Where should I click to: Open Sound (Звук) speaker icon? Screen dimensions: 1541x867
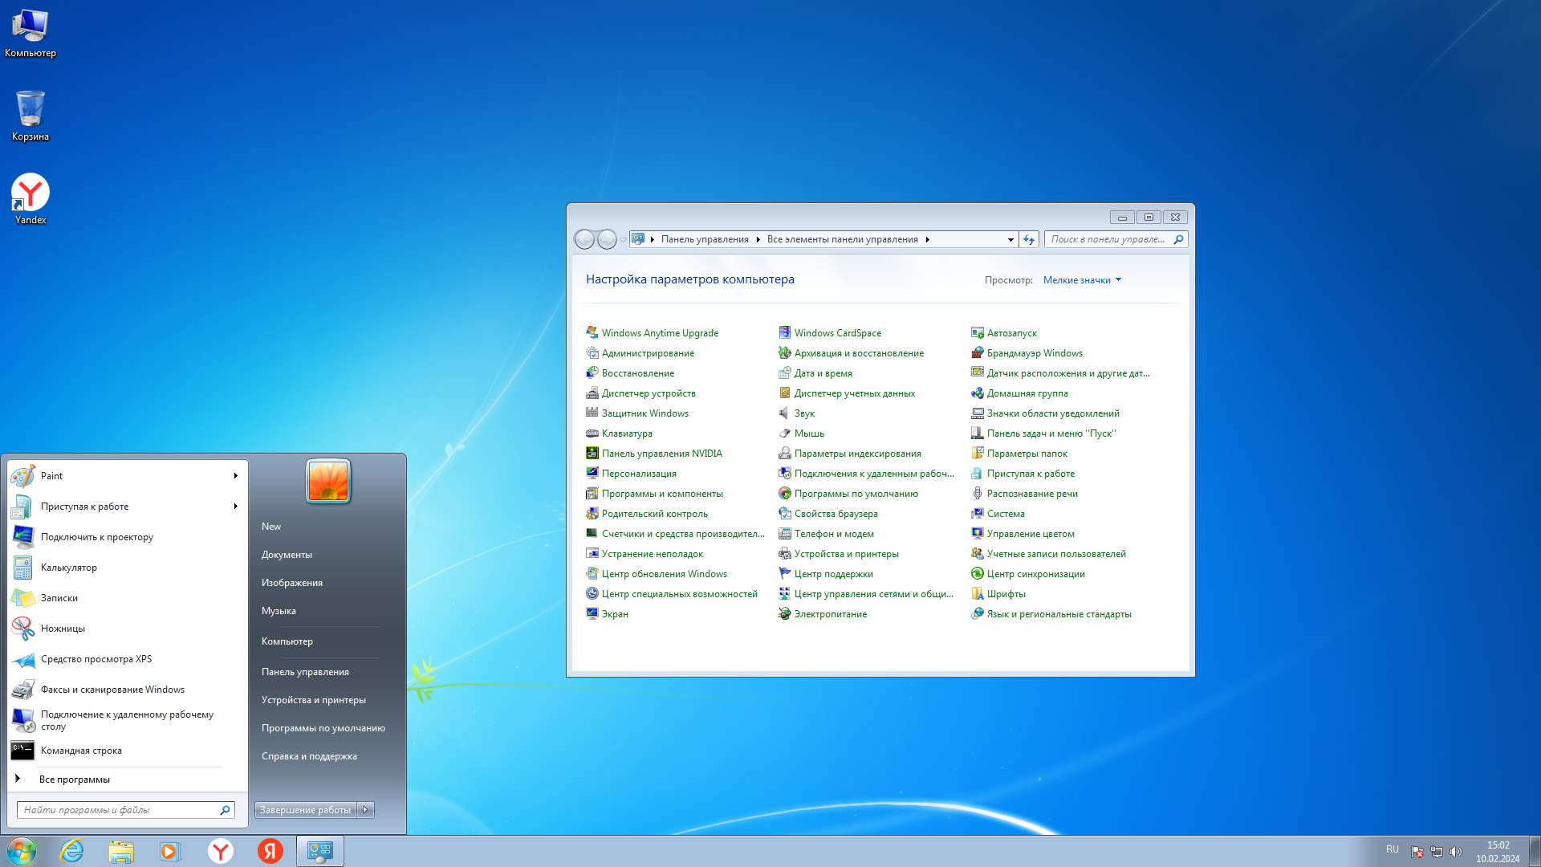click(x=784, y=413)
